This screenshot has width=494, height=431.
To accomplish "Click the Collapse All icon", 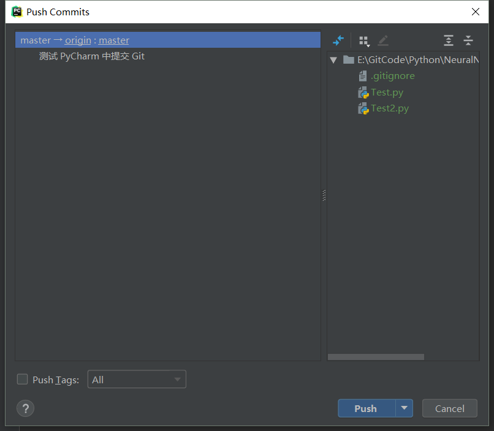I will click(x=468, y=40).
